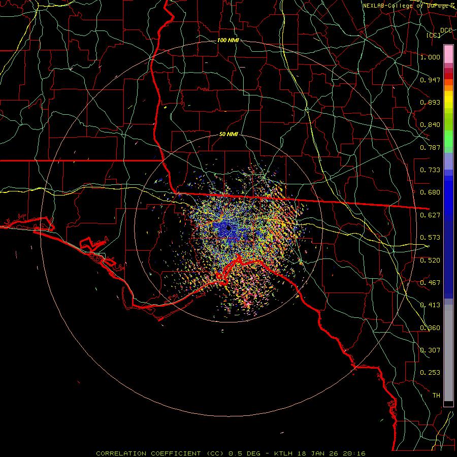
Task: Click the 0.253 color scale value
Action: [430, 373]
